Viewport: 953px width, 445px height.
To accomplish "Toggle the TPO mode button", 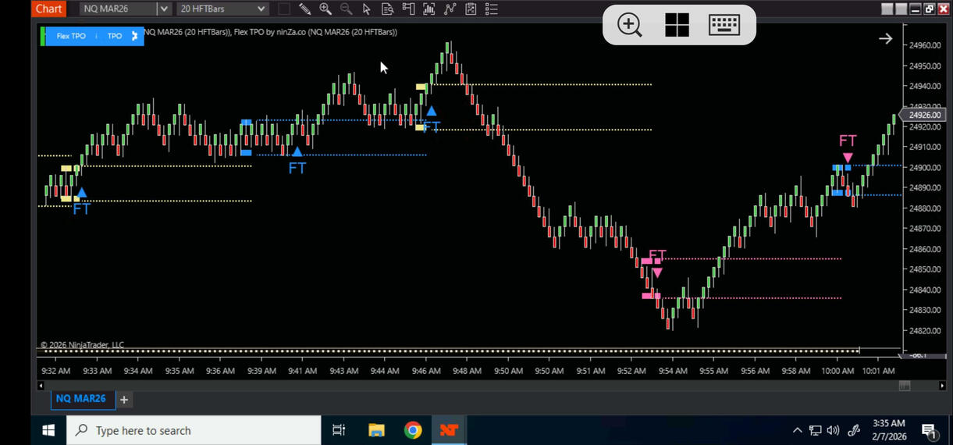I will point(115,36).
